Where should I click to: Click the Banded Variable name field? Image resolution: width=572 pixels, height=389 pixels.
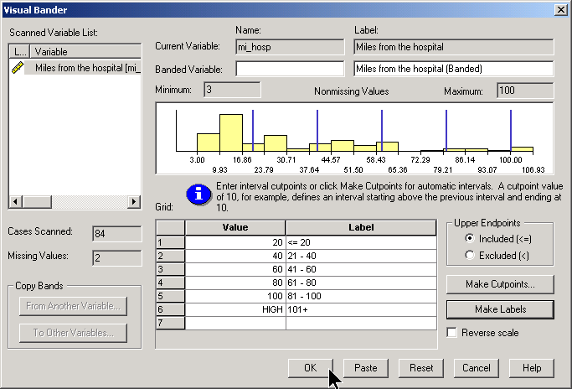click(x=290, y=69)
